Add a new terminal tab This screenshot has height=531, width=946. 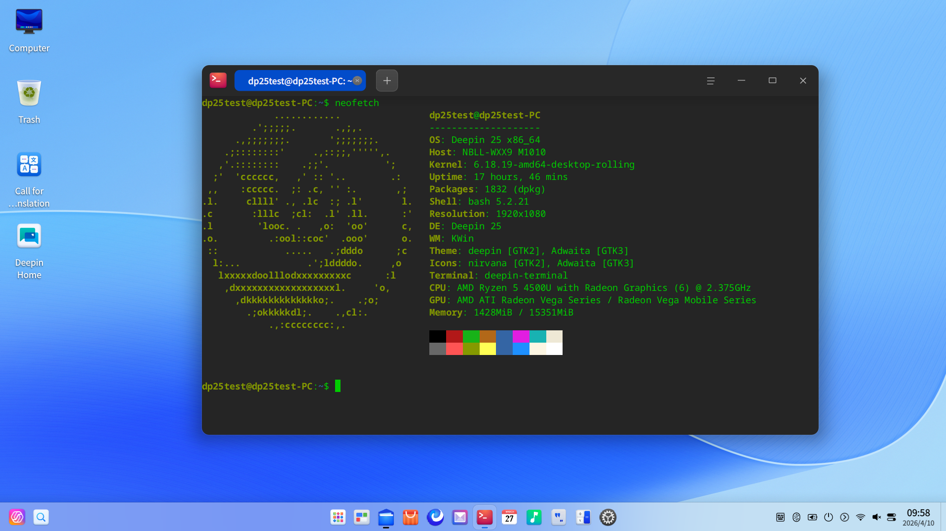point(387,81)
